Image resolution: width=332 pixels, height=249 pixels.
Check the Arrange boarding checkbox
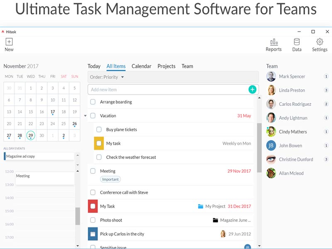[93, 102]
